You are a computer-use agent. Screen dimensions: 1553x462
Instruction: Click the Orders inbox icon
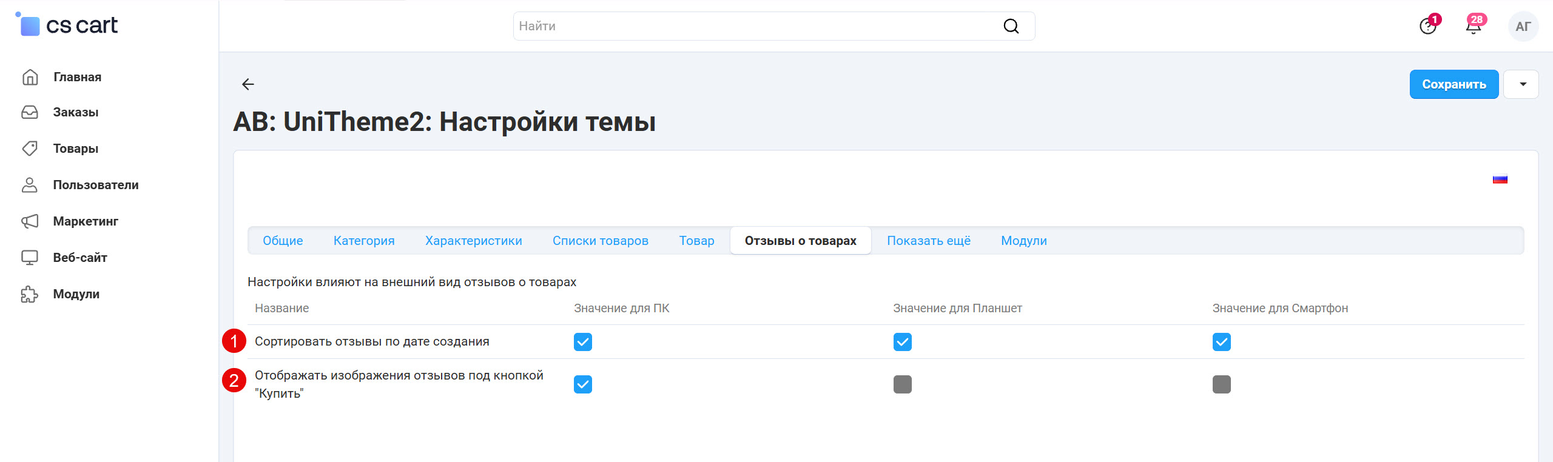pyautogui.click(x=30, y=112)
